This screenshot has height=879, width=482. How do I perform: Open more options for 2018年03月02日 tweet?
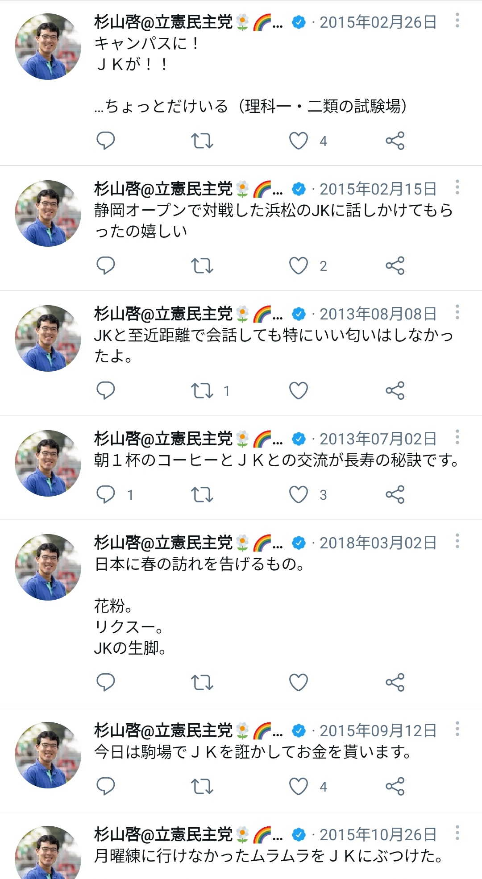click(x=457, y=541)
